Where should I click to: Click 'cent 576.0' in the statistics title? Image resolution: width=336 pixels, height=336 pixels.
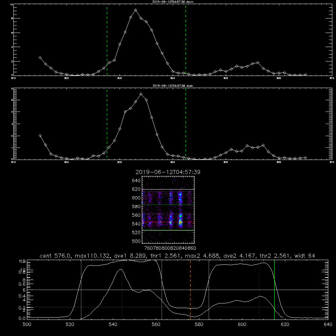coord(56,256)
